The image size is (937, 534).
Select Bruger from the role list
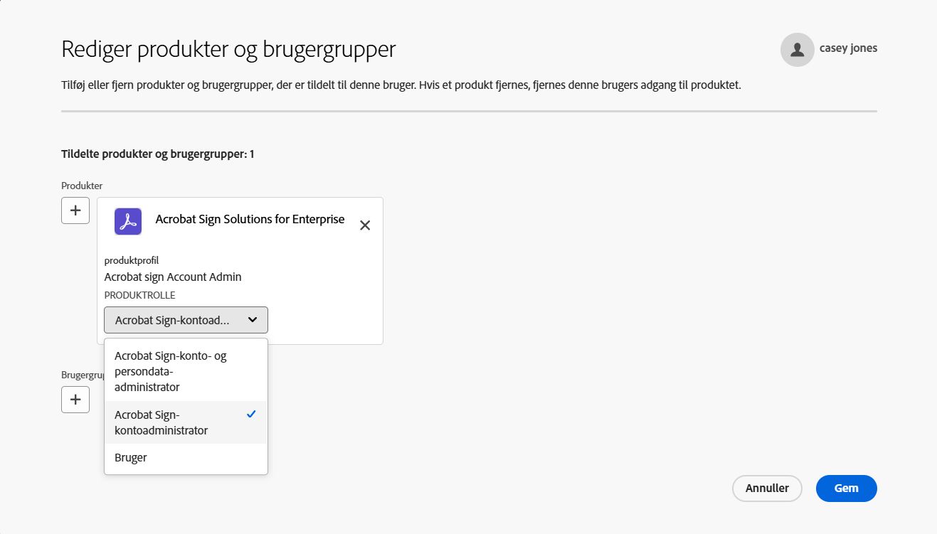tap(130, 457)
